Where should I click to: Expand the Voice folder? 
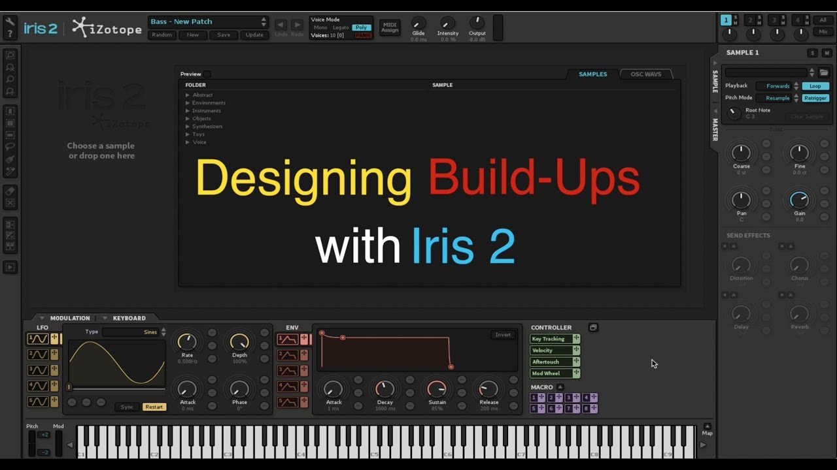click(x=188, y=142)
